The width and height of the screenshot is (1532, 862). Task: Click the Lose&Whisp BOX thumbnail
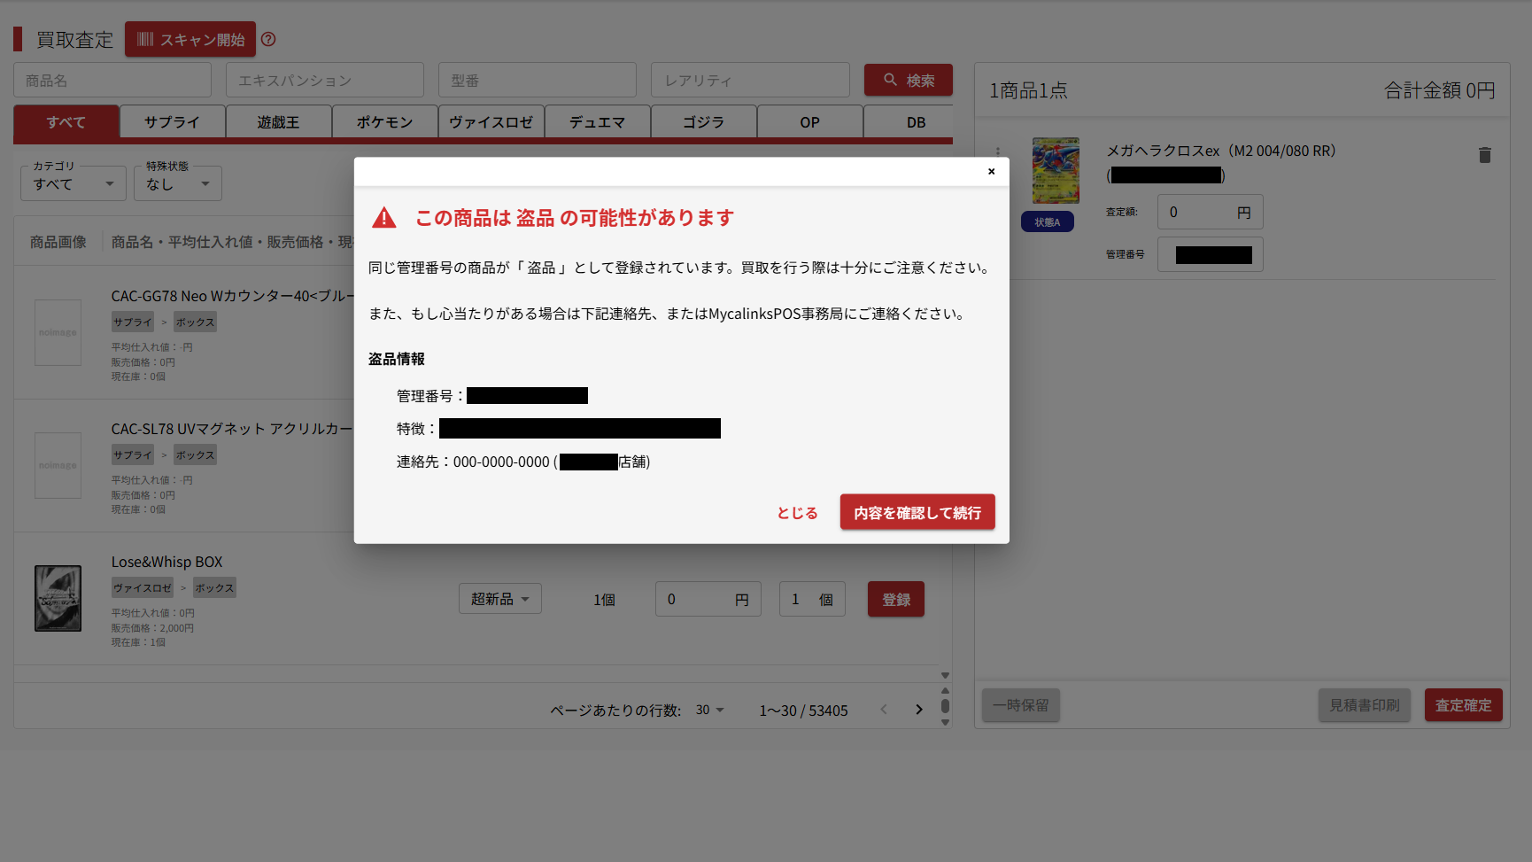point(58,598)
